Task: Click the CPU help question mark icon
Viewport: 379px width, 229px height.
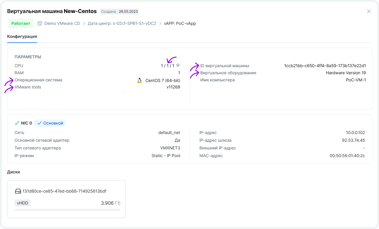Action: [178, 65]
